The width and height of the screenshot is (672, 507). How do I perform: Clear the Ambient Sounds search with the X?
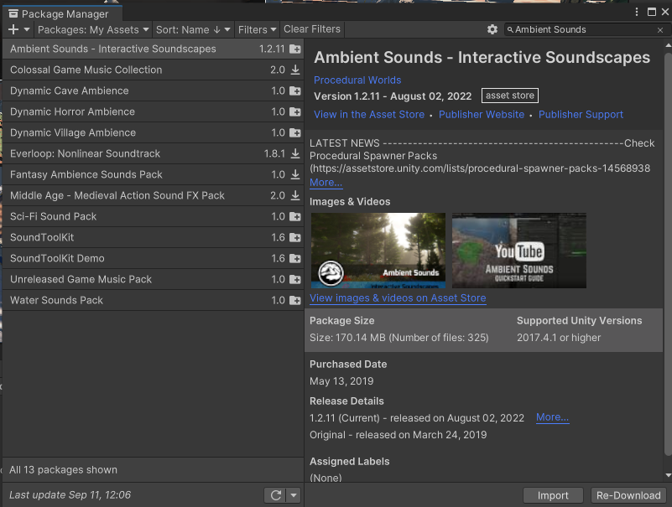(x=660, y=30)
